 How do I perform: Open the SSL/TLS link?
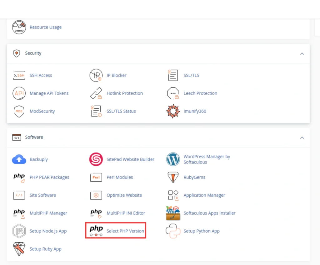point(192,75)
